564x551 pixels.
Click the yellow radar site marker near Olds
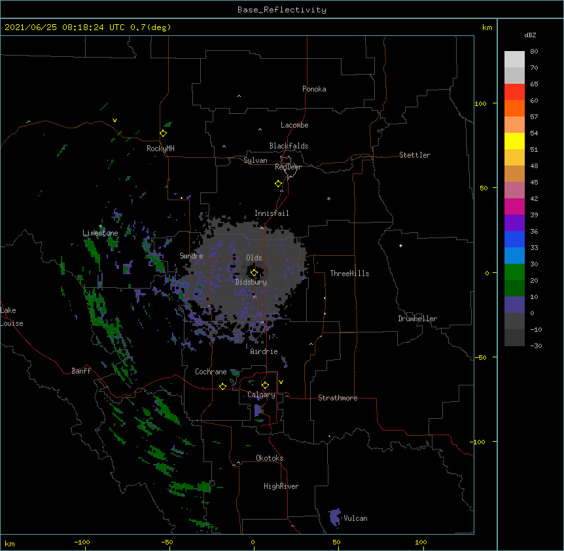pyautogui.click(x=254, y=273)
